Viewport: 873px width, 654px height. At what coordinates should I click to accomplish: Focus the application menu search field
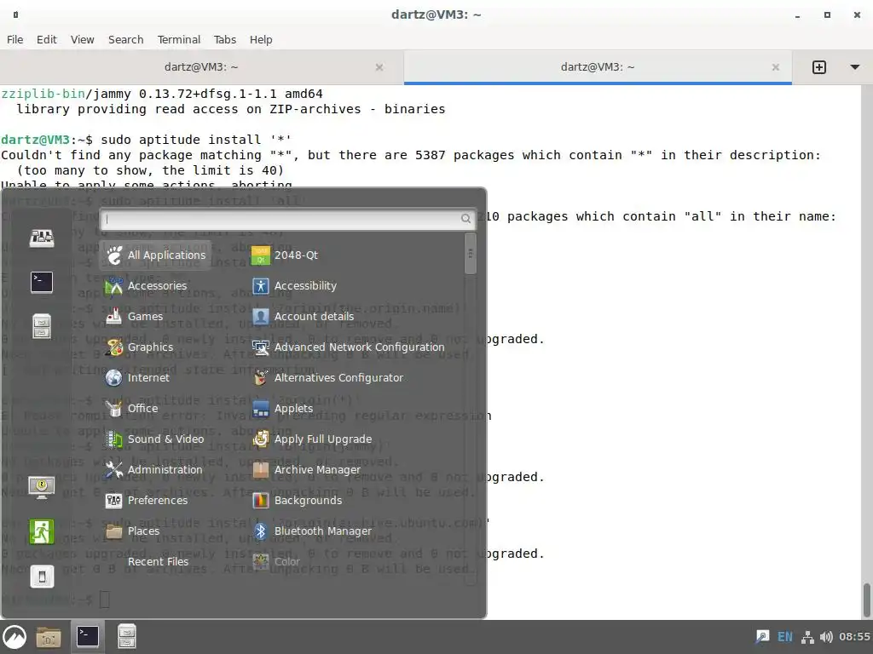coord(288,219)
